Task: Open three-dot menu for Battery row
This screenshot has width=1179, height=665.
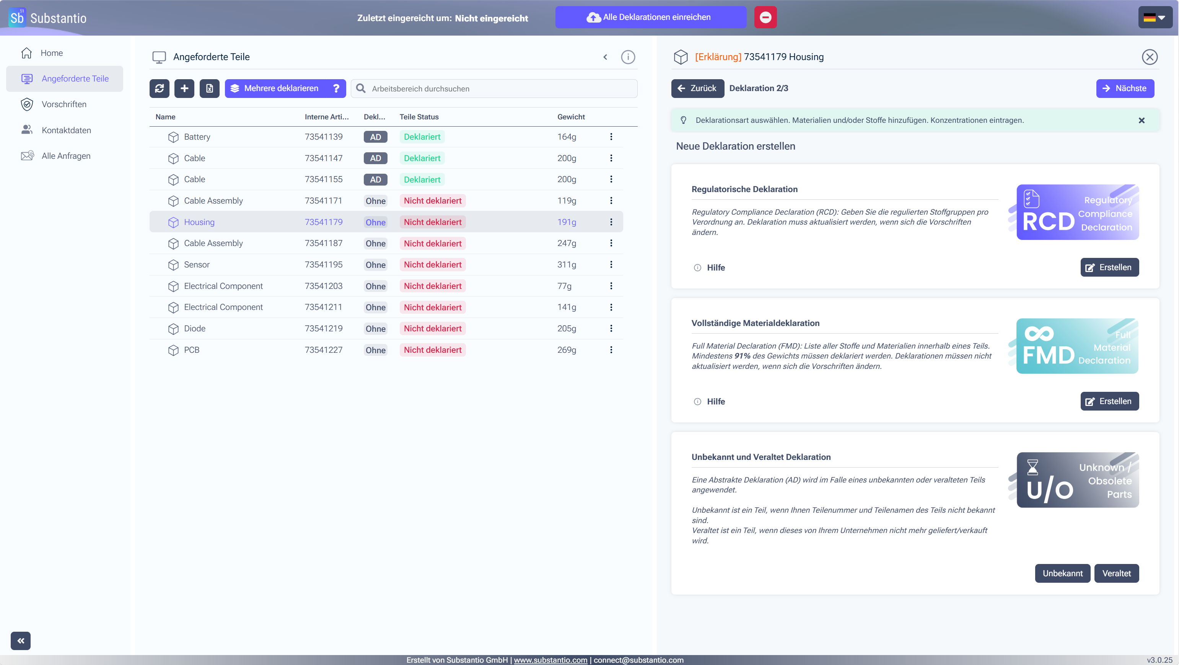Action: tap(611, 137)
